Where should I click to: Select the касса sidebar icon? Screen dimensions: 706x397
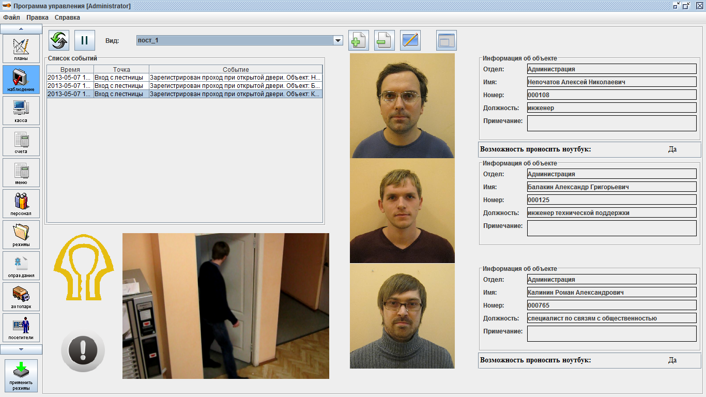21,111
